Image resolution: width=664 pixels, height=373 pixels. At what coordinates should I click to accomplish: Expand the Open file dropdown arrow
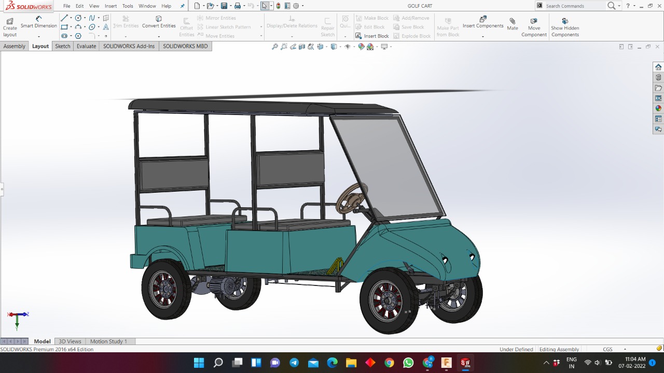click(216, 6)
